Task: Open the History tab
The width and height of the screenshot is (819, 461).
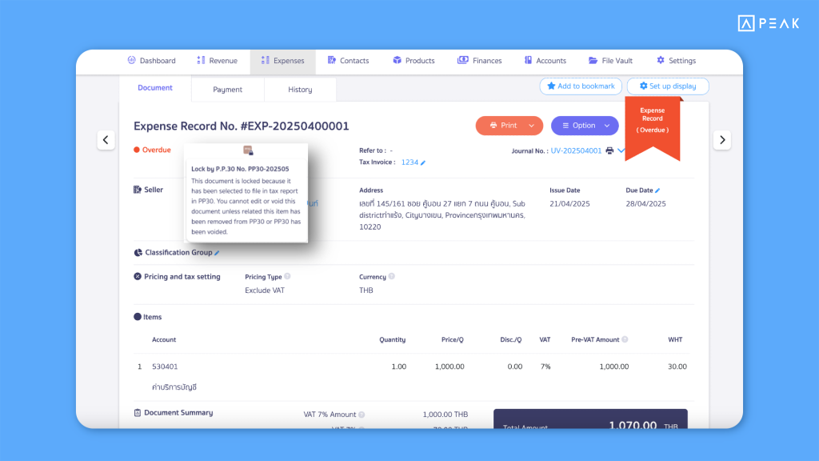Action: [300, 90]
